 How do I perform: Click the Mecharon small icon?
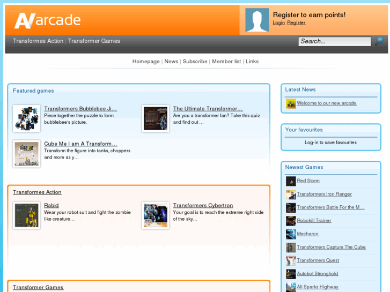coord(291,234)
